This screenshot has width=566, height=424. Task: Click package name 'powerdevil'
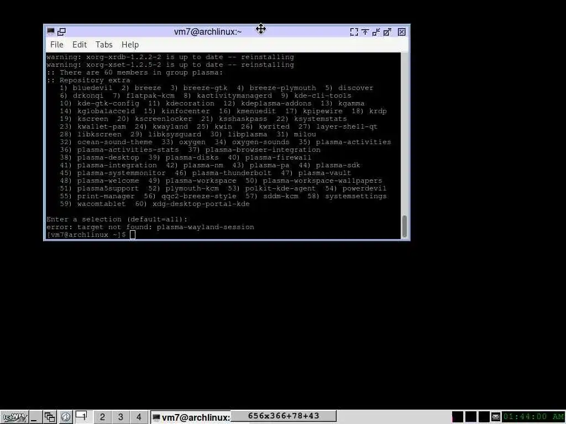point(364,189)
